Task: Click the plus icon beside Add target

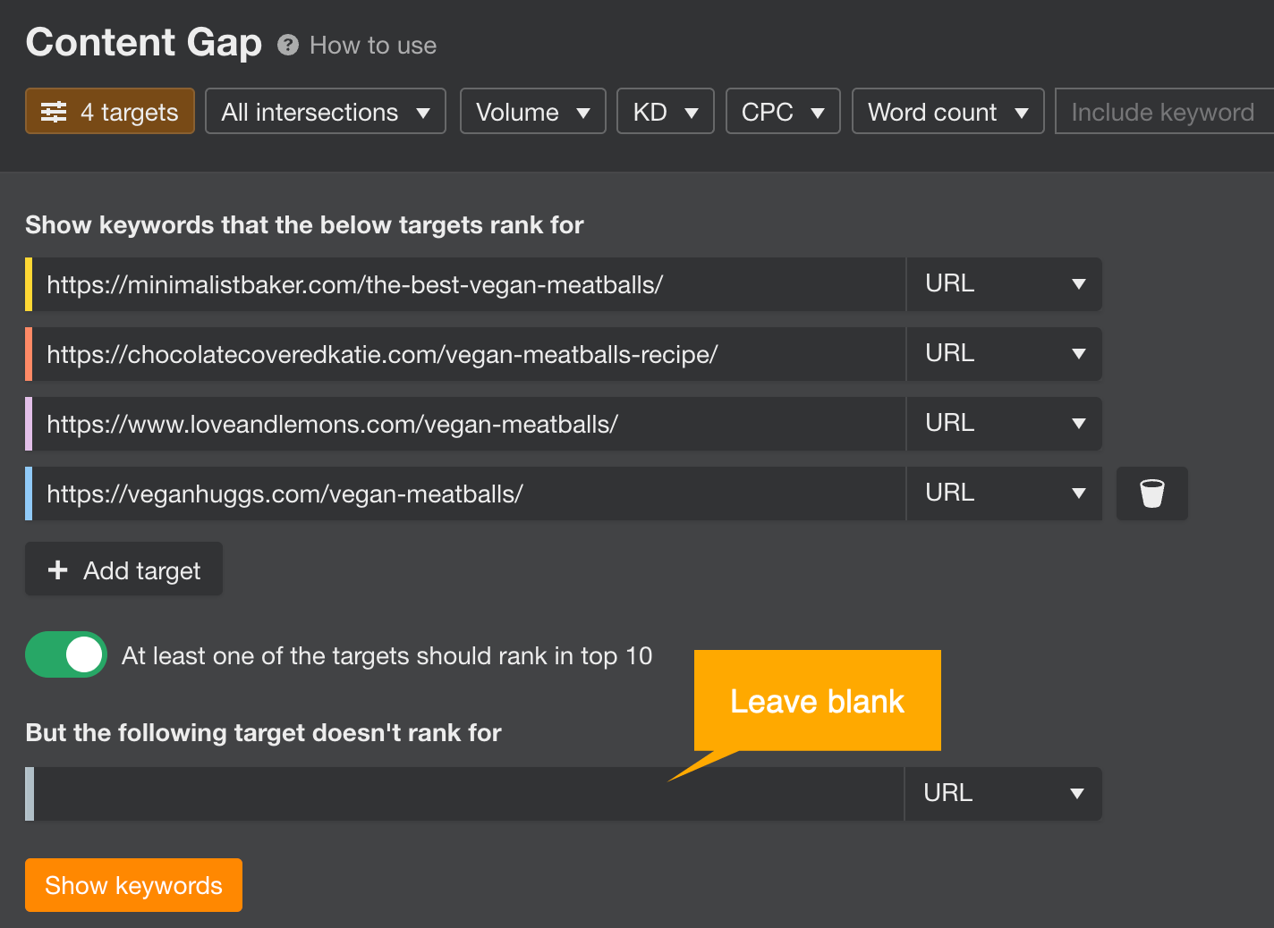Action: pos(58,569)
